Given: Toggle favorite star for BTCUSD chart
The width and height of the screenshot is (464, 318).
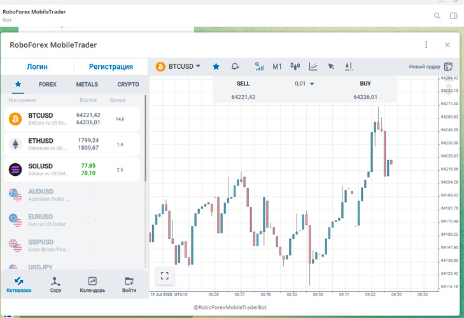Looking at the screenshot, I should [x=216, y=66].
